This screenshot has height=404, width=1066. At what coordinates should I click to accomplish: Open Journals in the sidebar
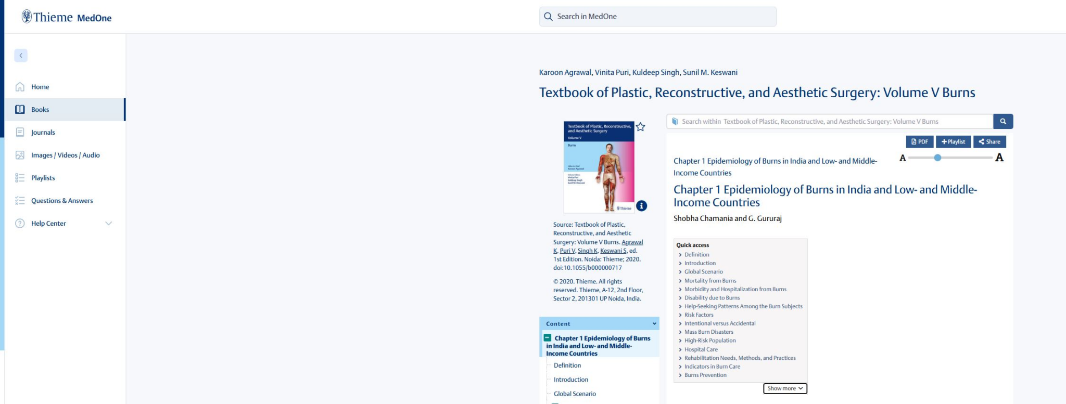pos(43,133)
